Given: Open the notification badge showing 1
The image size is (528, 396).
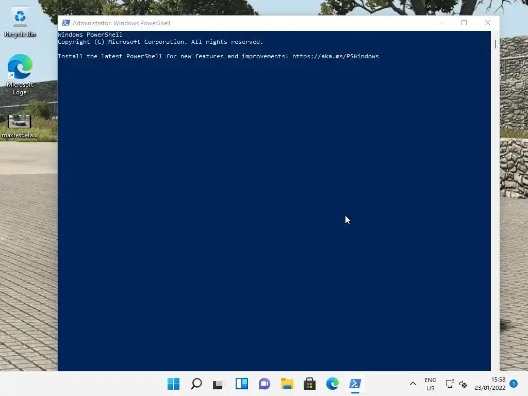Looking at the screenshot, I should point(514,384).
